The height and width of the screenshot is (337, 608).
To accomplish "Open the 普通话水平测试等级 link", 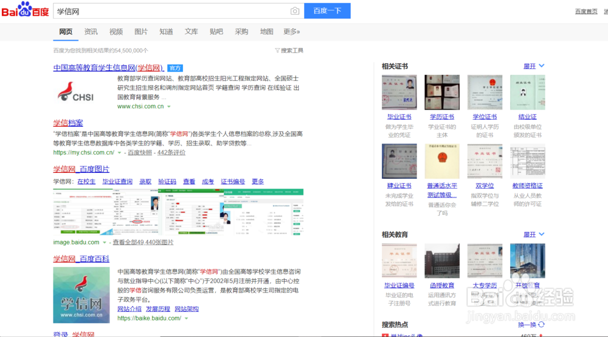I will [x=442, y=190].
